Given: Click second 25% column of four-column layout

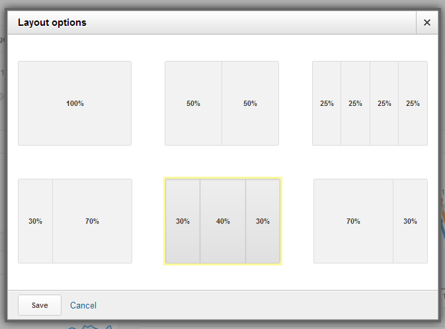Looking at the screenshot, I should coord(355,103).
